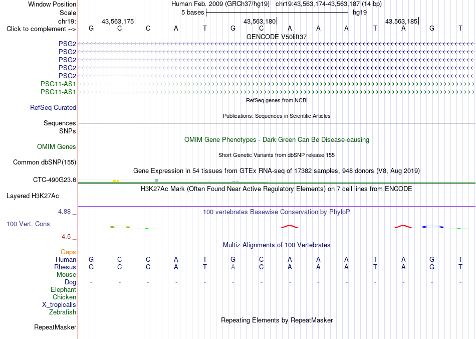Select the Human Feb. 2009 (GRCh37/hg19) title
Image resolution: width=476 pixels, height=339 pixels.
pyautogui.click(x=220, y=4)
